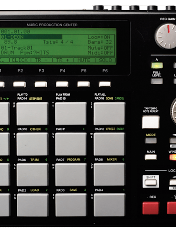Push the F4 function key

pos(62,84)
